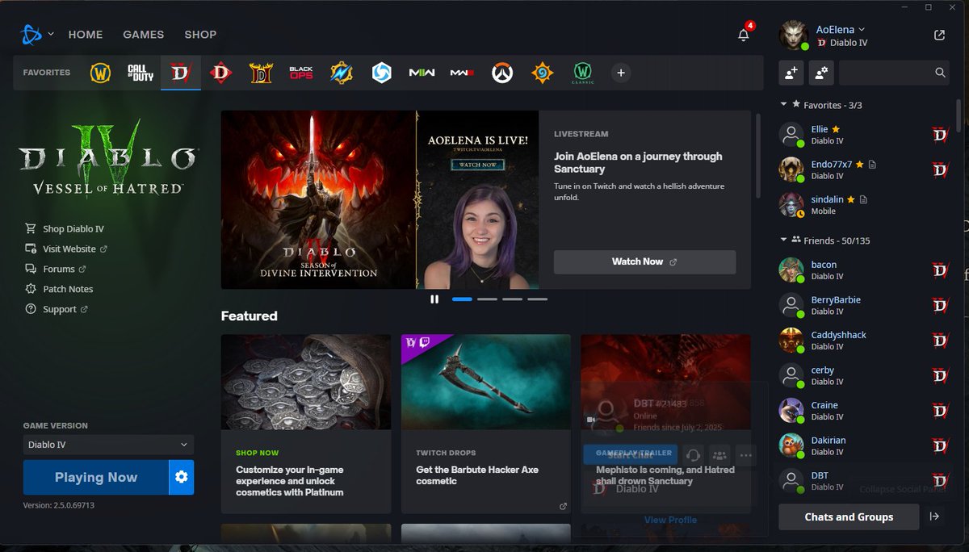Click the friends search magnifier icon
This screenshot has height=552, width=969.
(x=940, y=73)
